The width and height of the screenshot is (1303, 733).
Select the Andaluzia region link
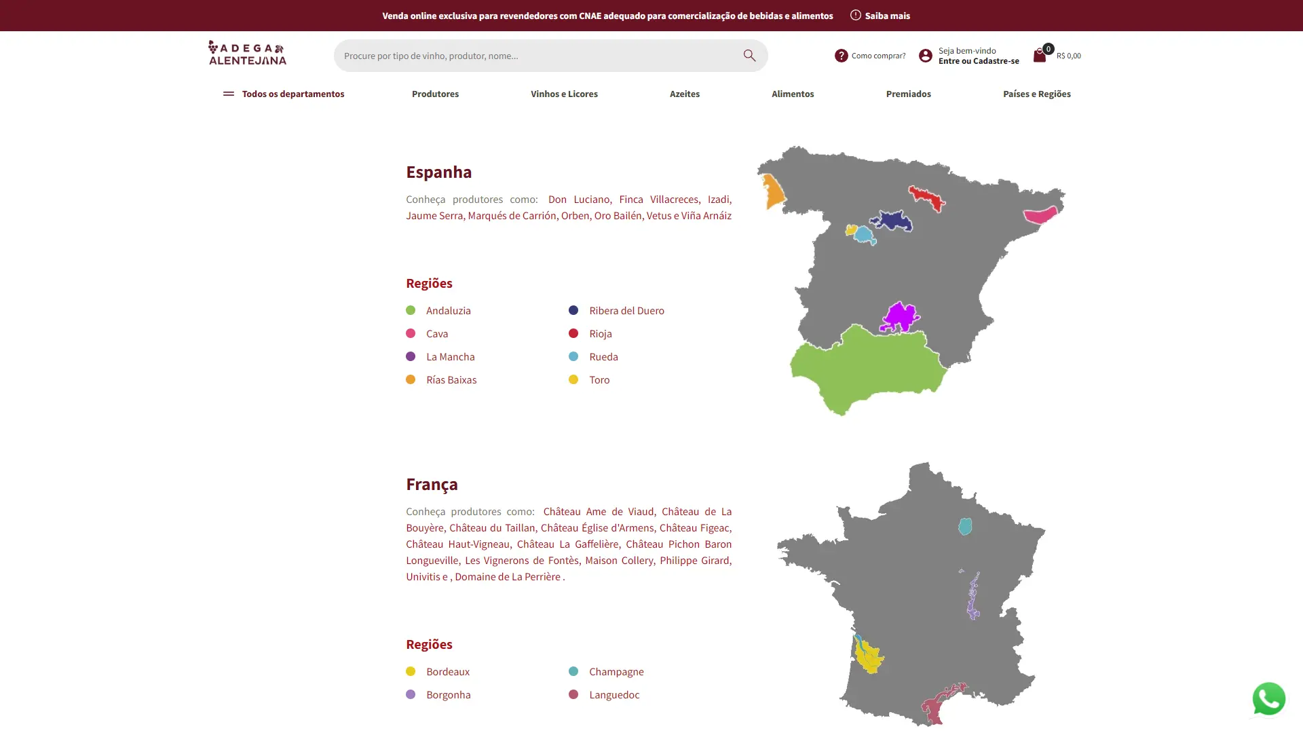(x=448, y=310)
